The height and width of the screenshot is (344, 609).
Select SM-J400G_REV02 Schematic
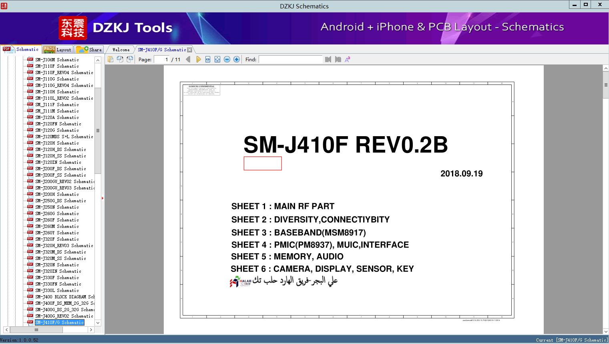64,316
